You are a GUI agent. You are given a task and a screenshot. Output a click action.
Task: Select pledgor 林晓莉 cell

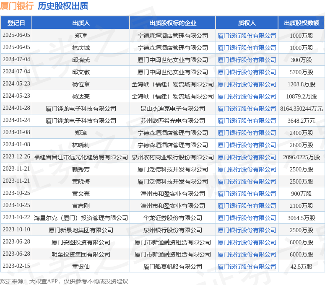(x=81, y=145)
